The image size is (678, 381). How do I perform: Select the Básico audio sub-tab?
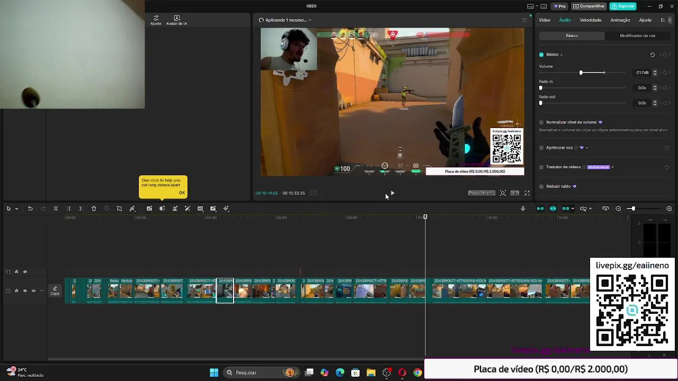[572, 35]
